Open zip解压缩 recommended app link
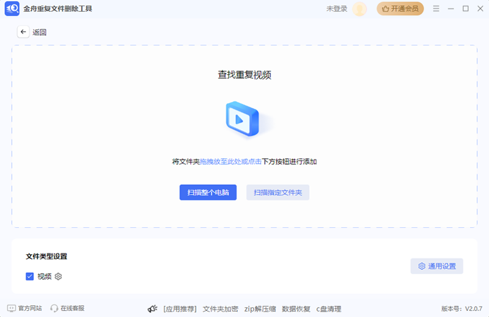 (260, 309)
